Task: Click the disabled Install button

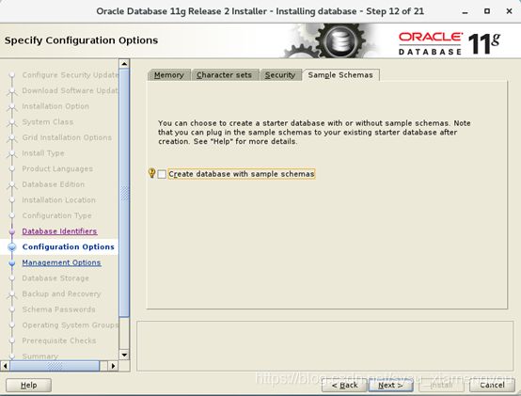Action: (441, 386)
